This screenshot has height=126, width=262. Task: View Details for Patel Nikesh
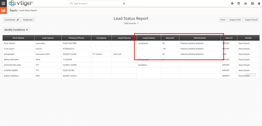tap(244, 43)
